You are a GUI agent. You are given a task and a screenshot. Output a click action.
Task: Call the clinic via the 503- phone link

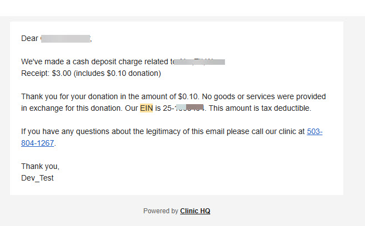click(314, 132)
